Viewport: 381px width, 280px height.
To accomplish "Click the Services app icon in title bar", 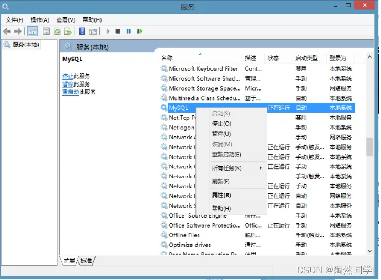I will click(6, 7).
